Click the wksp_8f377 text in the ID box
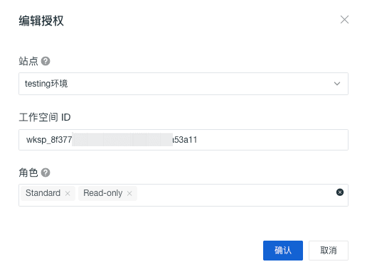The height and width of the screenshot is (274, 367). point(49,140)
